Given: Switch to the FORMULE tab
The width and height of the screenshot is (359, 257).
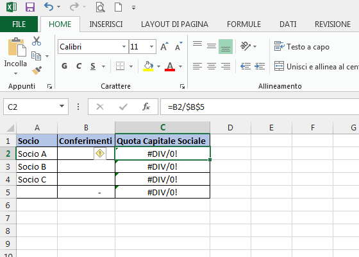Looking at the screenshot, I should (244, 24).
